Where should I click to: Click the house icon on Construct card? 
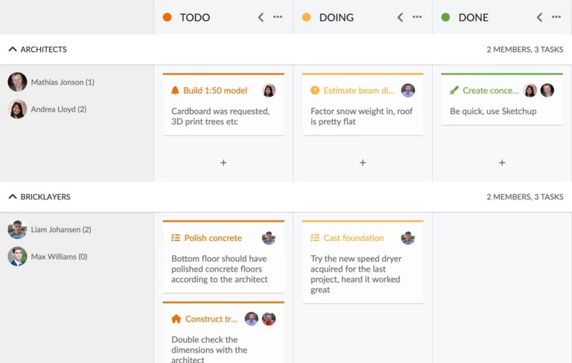(x=176, y=319)
